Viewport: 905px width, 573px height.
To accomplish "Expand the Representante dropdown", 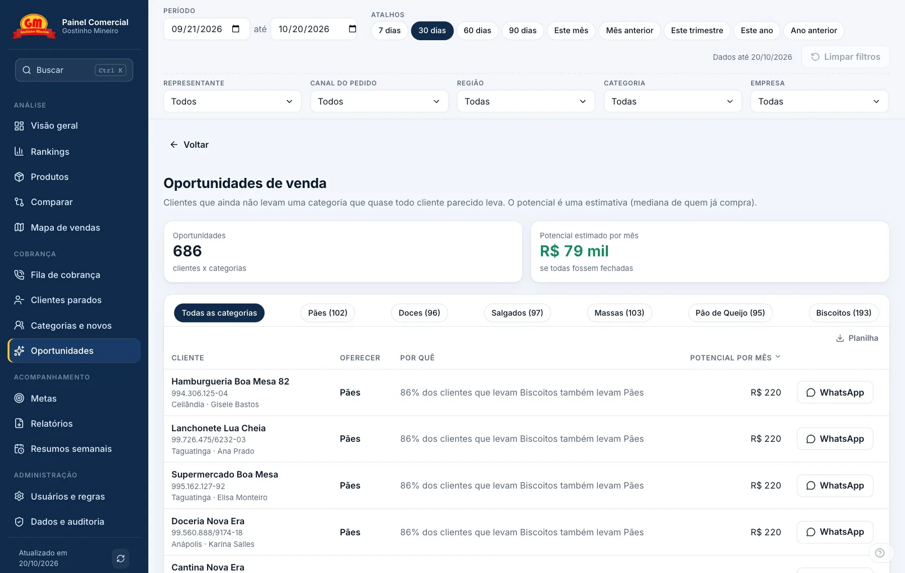I will coord(232,102).
